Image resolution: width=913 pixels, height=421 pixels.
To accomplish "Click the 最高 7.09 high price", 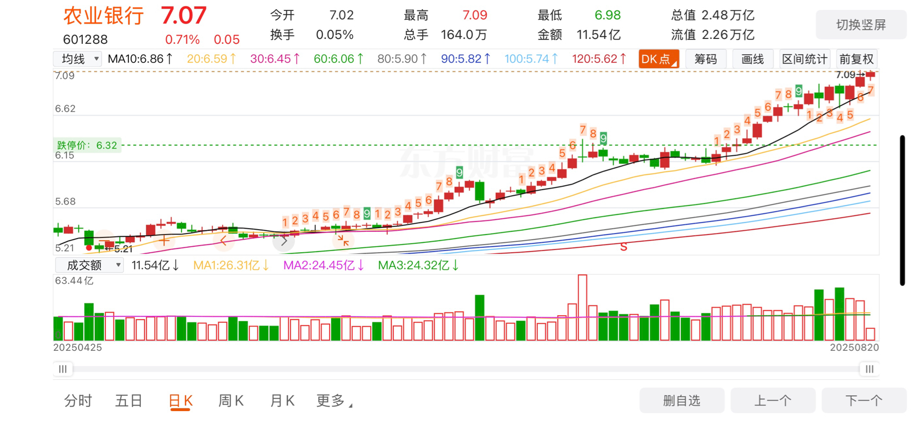I will (445, 15).
